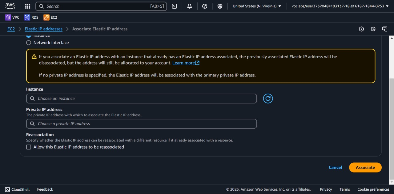This screenshot has width=394, height=194.
Task: Expand the United States (N. Virginia) region dropdown
Action: [x=257, y=6]
